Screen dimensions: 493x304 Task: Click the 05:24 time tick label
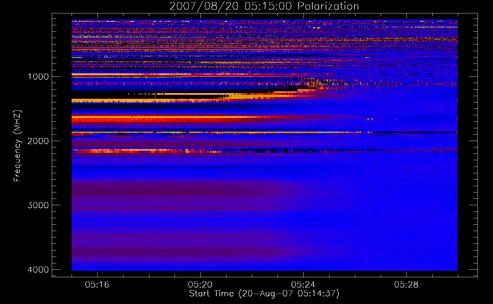click(303, 285)
